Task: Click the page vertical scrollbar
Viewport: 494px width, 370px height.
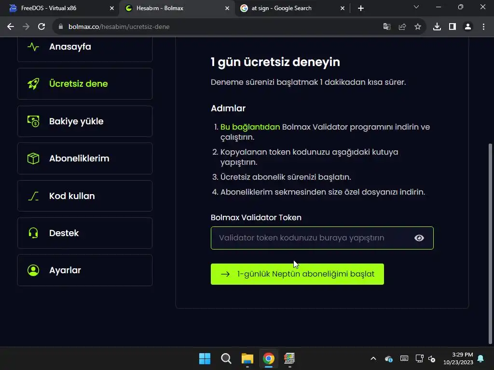Action: click(x=490, y=244)
